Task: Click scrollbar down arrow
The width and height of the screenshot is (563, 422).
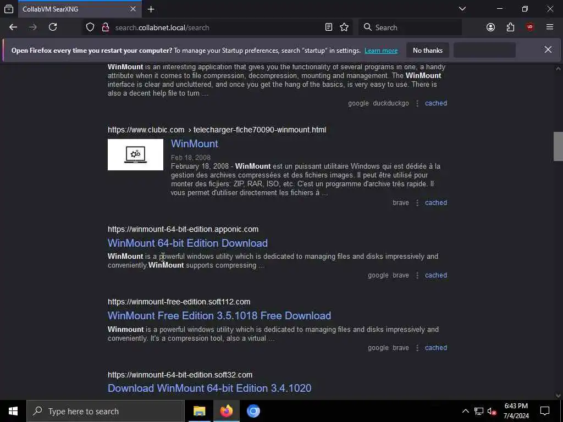Action: (558, 396)
